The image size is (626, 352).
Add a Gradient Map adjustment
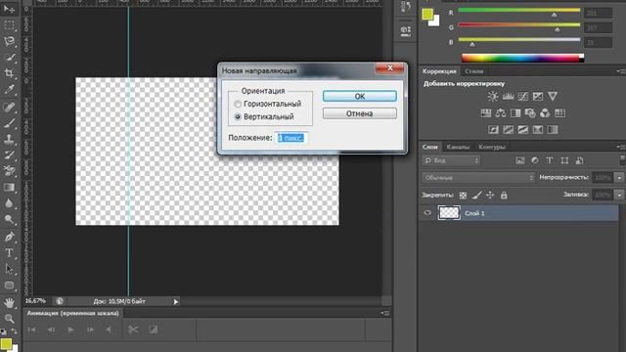pos(553,130)
